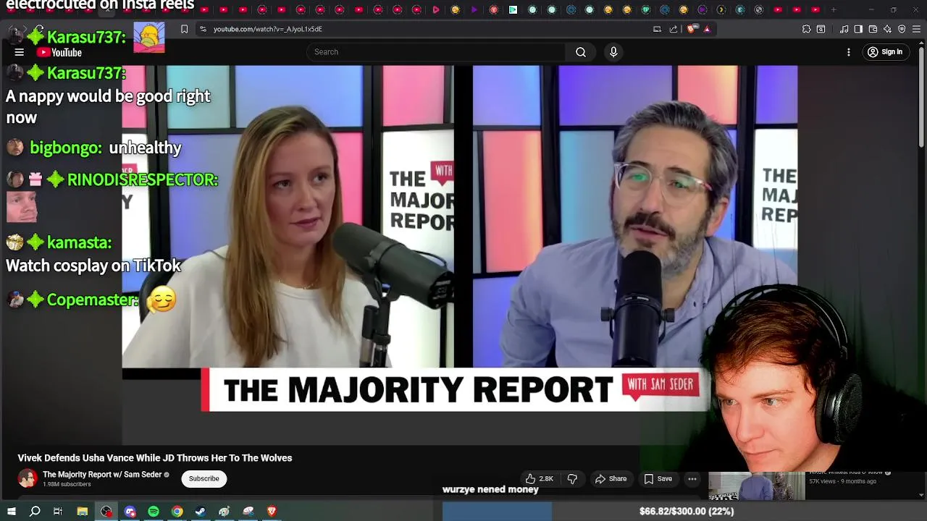
Task: Open Brave Shields lion icon
Action: (x=692, y=29)
